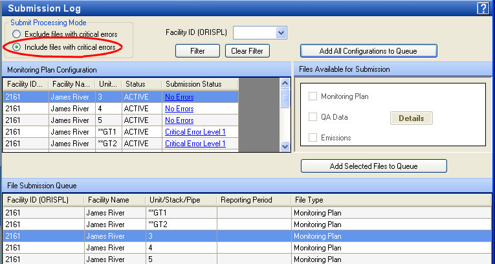Click Add All Configurations to Queue
Image resolution: width=495 pixels, height=264 pixels.
point(368,51)
